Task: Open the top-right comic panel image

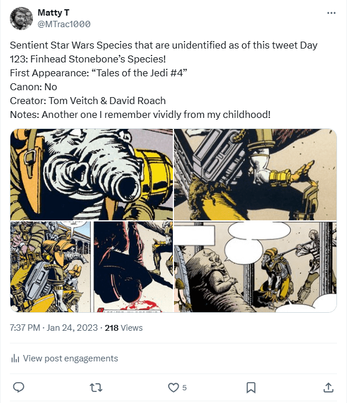Action: pos(255,175)
